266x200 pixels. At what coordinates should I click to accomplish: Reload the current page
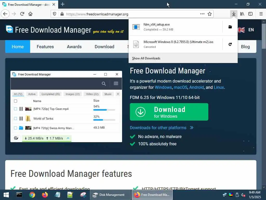click(x=22, y=14)
